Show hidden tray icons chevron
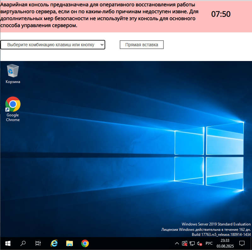Screen dimensions: 252x250 [x=177, y=243]
